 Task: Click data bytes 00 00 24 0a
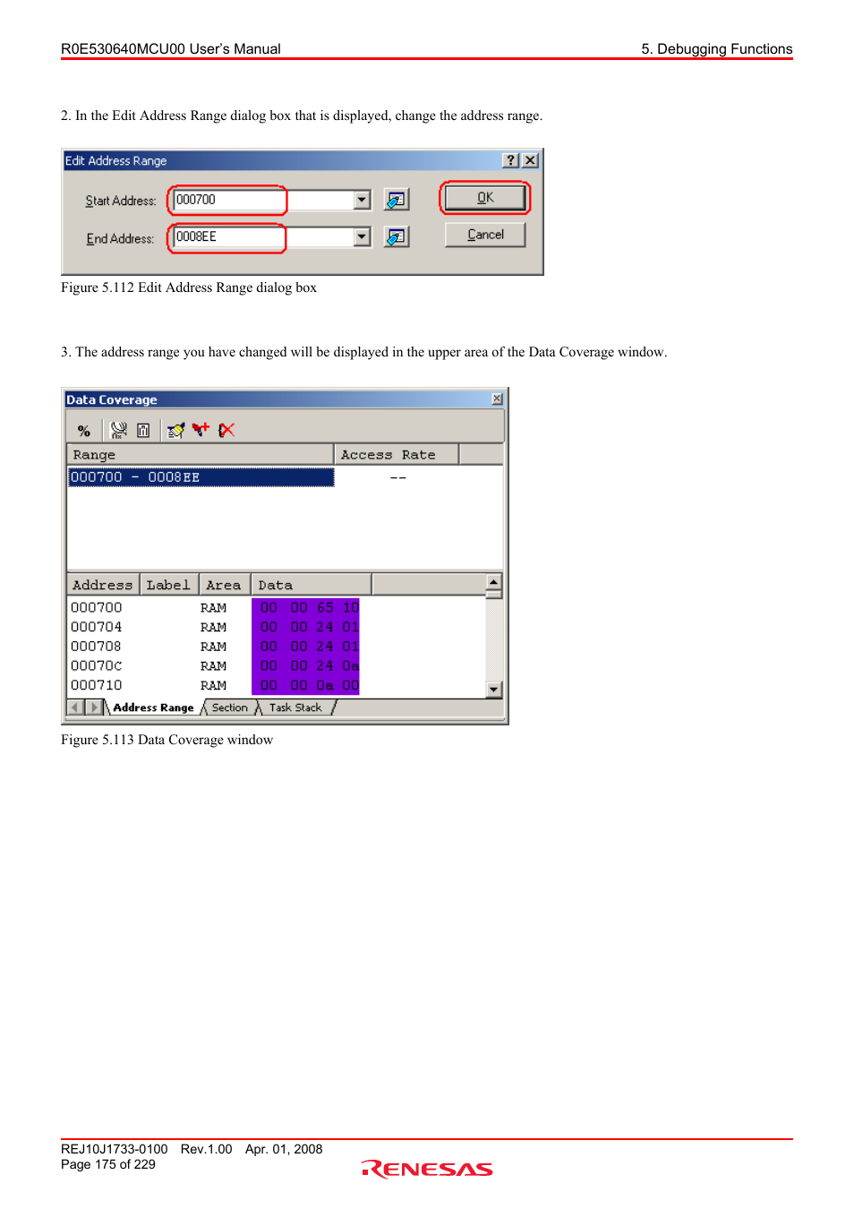pos(306,666)
